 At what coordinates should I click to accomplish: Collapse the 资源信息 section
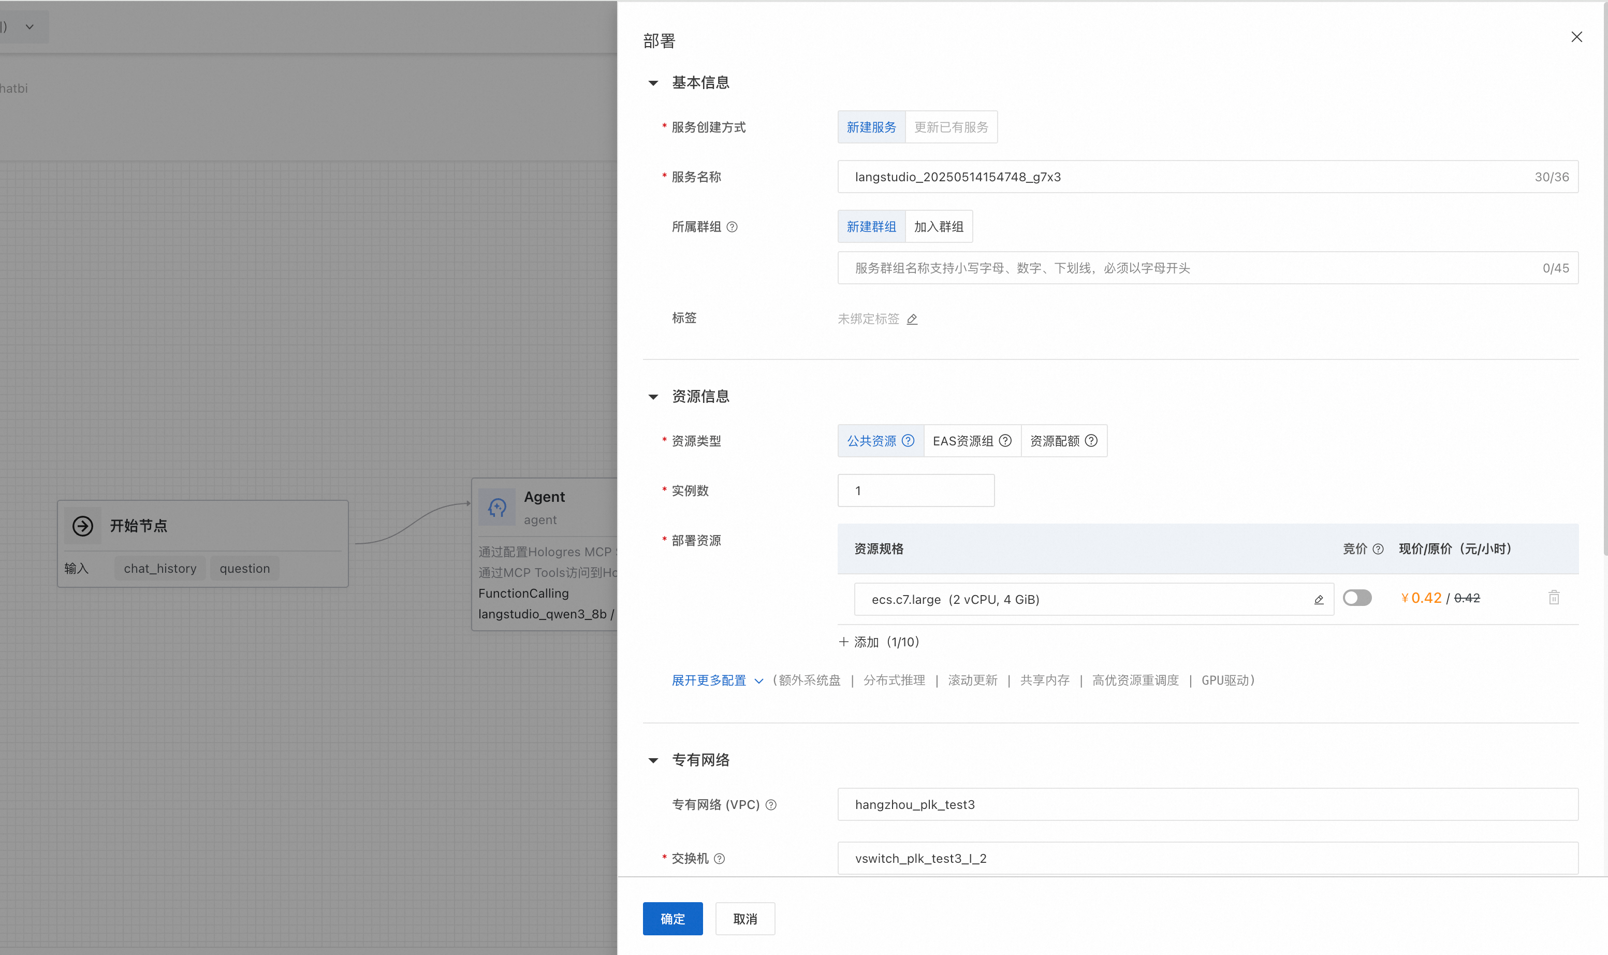click(653, 397)
